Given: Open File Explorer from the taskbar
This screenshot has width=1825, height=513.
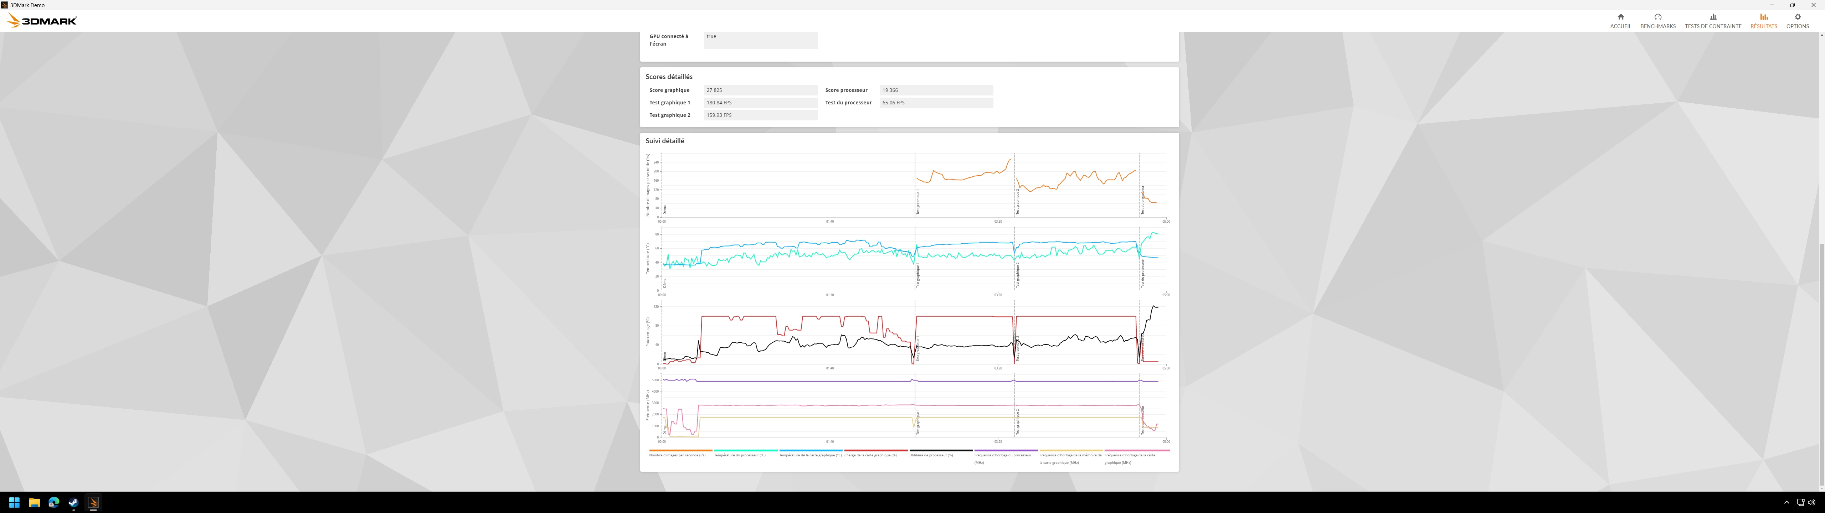Looking at the screenshot, I should click(34, 502).
